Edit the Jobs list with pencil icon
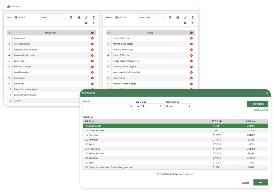This screenshot has height=192, width=274. point(86,17)
